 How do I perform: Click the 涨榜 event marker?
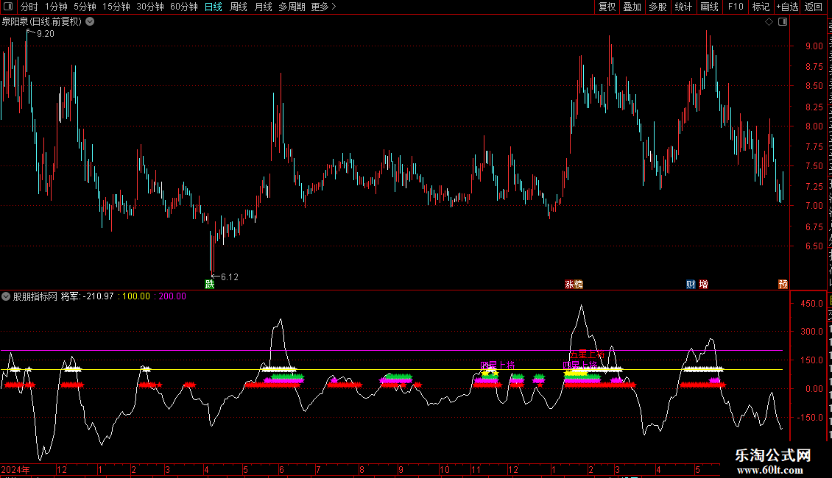[574, 284]
